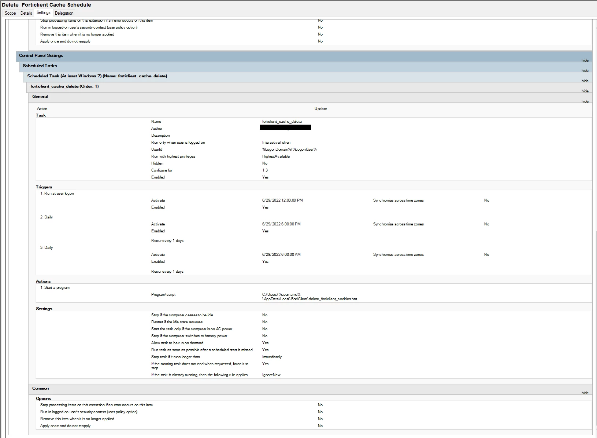Click the Description label in Task

tap(160, 136)
